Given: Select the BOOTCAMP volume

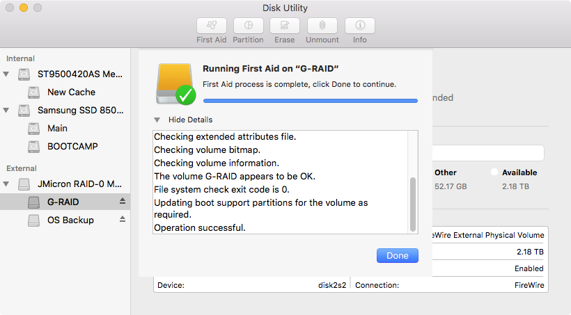Looking at the screenshot, I should (x=72, y=146).
